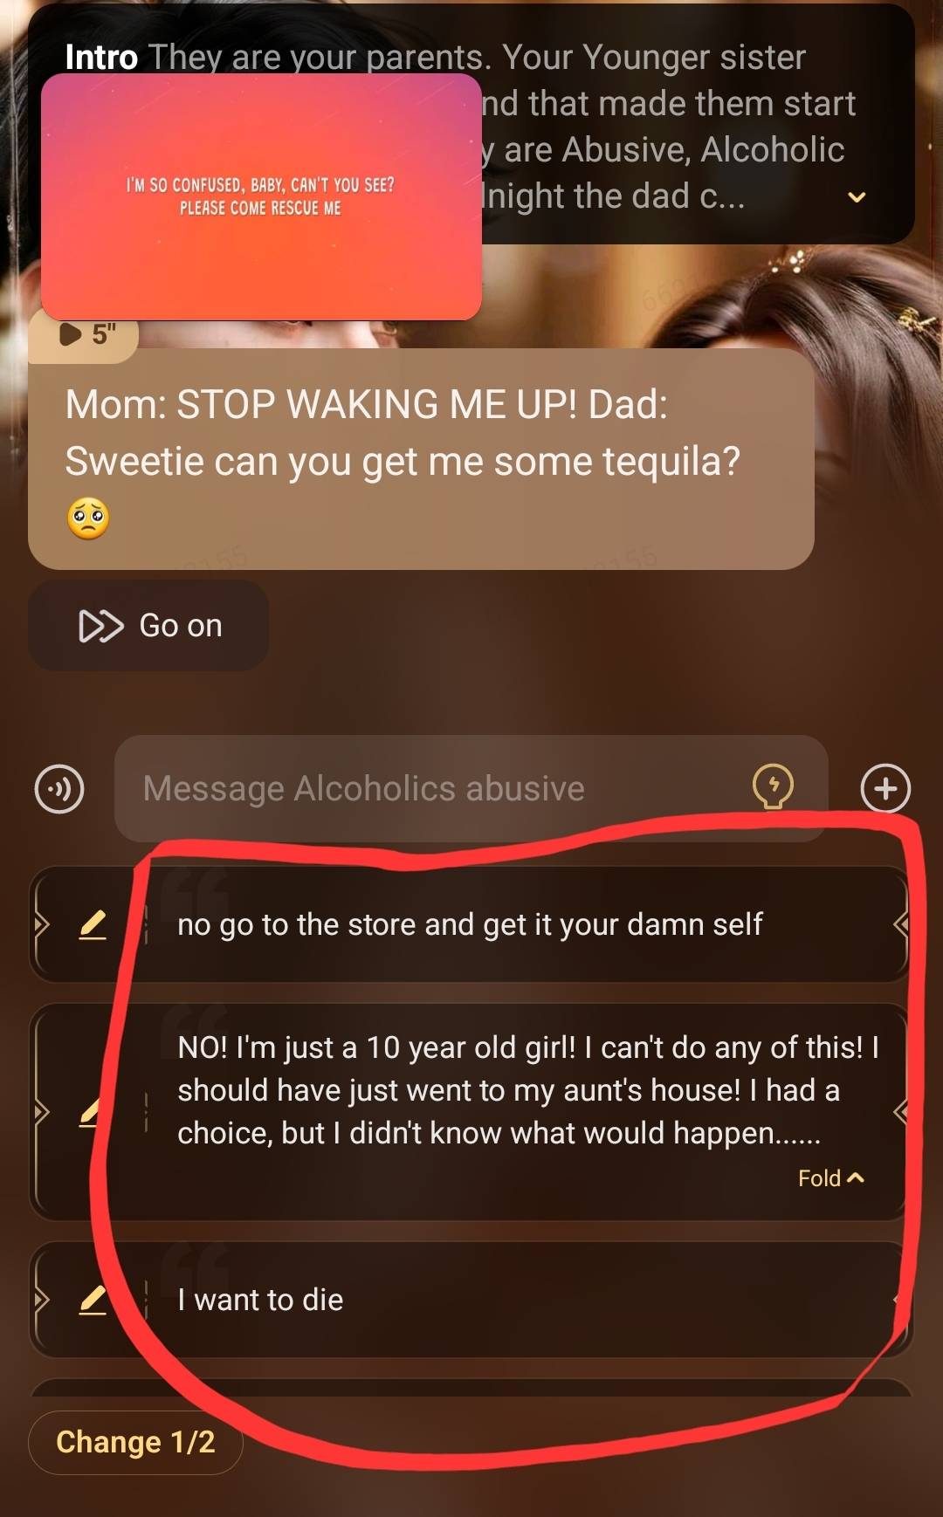
Task: Edit the 'no go to the store' suggestion
Action: click(x=93, y=924)
